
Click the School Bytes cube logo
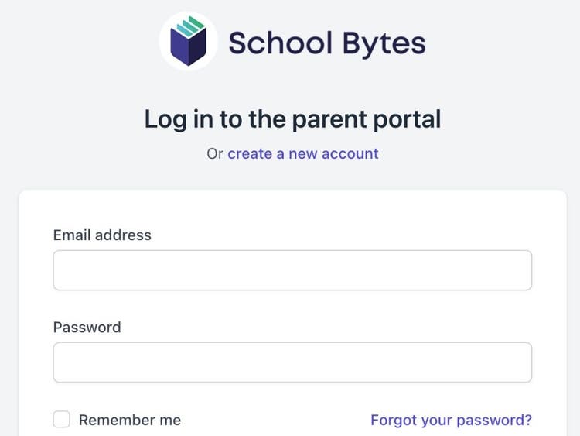(x=188, y=41)
